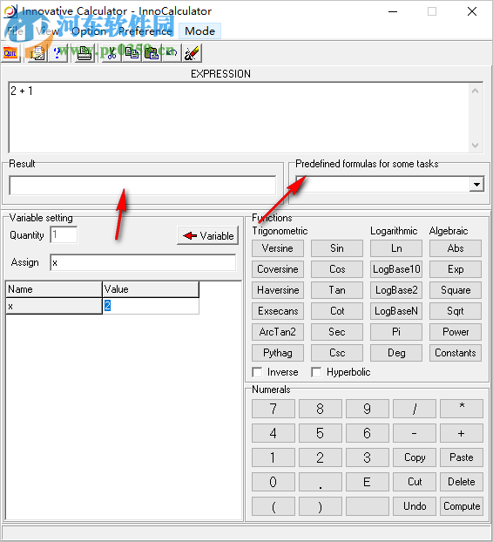The image size is (493, 542).
Task: Insert the Pi constant
Action: [x=396, y=332]
